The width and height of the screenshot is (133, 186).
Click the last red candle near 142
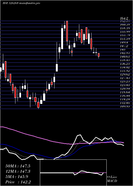pos(99,55)
